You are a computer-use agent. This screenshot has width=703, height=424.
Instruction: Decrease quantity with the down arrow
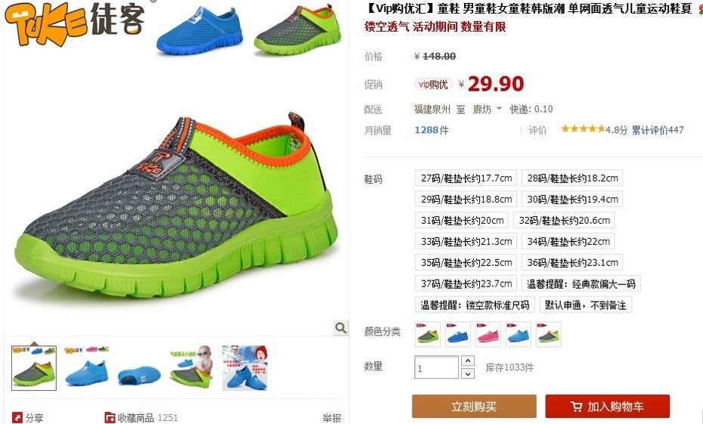pyautogui.click(x=468, y=373)
